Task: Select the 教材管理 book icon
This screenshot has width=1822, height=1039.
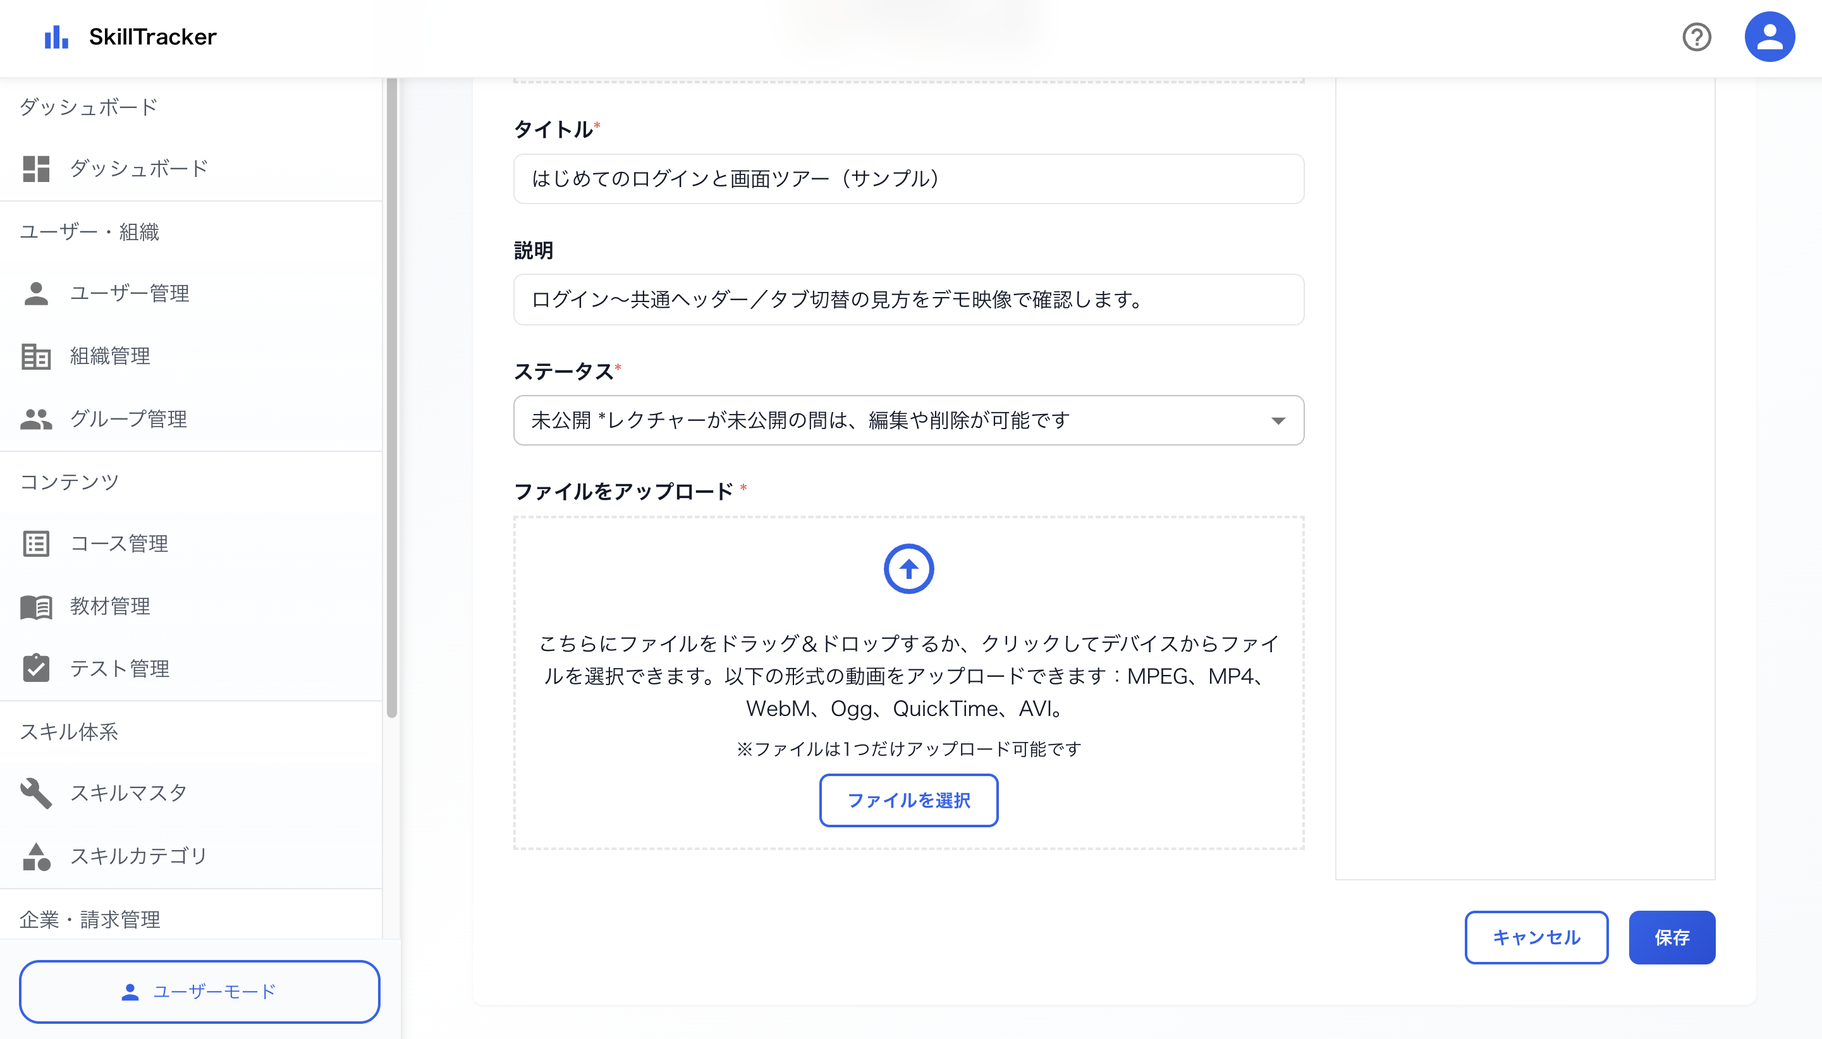Action: 35,607
